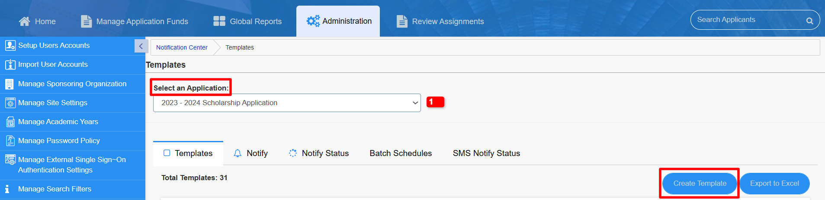Click the Notify bell icon

click(x=238, y=153)
